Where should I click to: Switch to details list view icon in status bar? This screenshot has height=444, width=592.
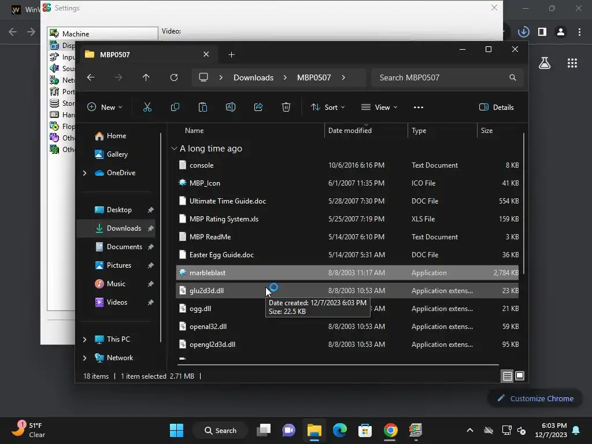point(508,376)
